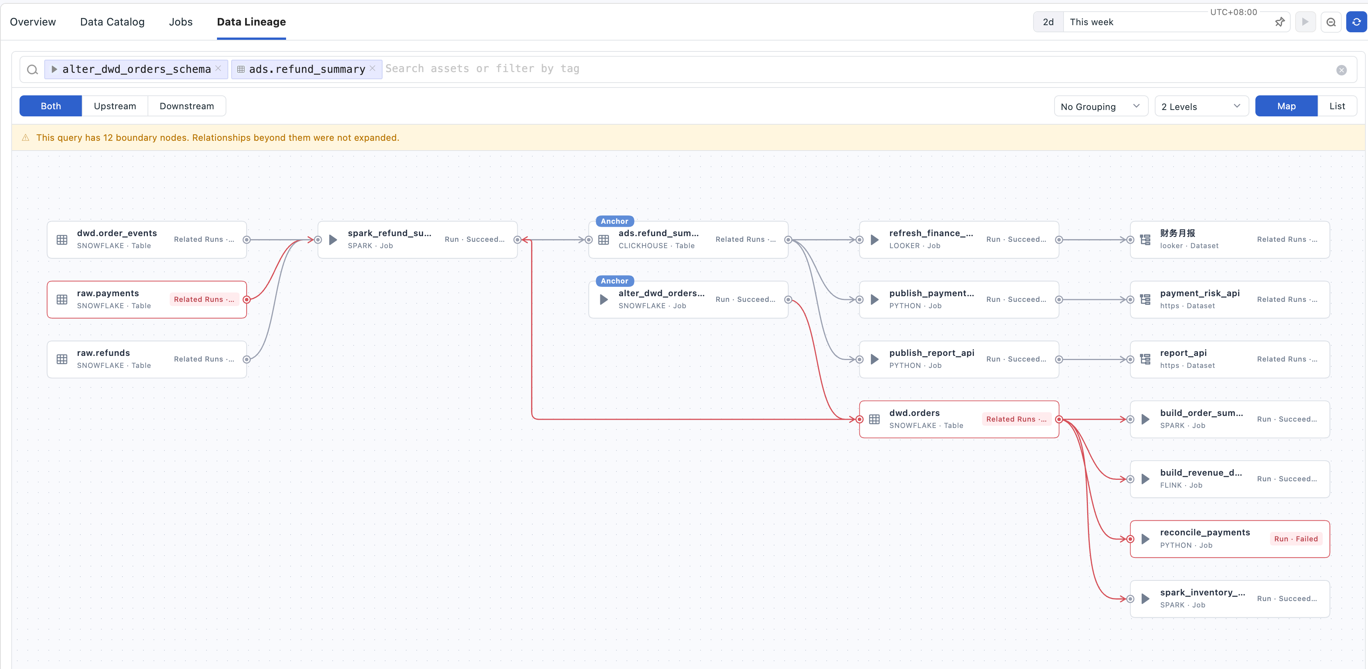Click the table icon of dwd.order_events node

pyautogui.click(x=62, y=240)
